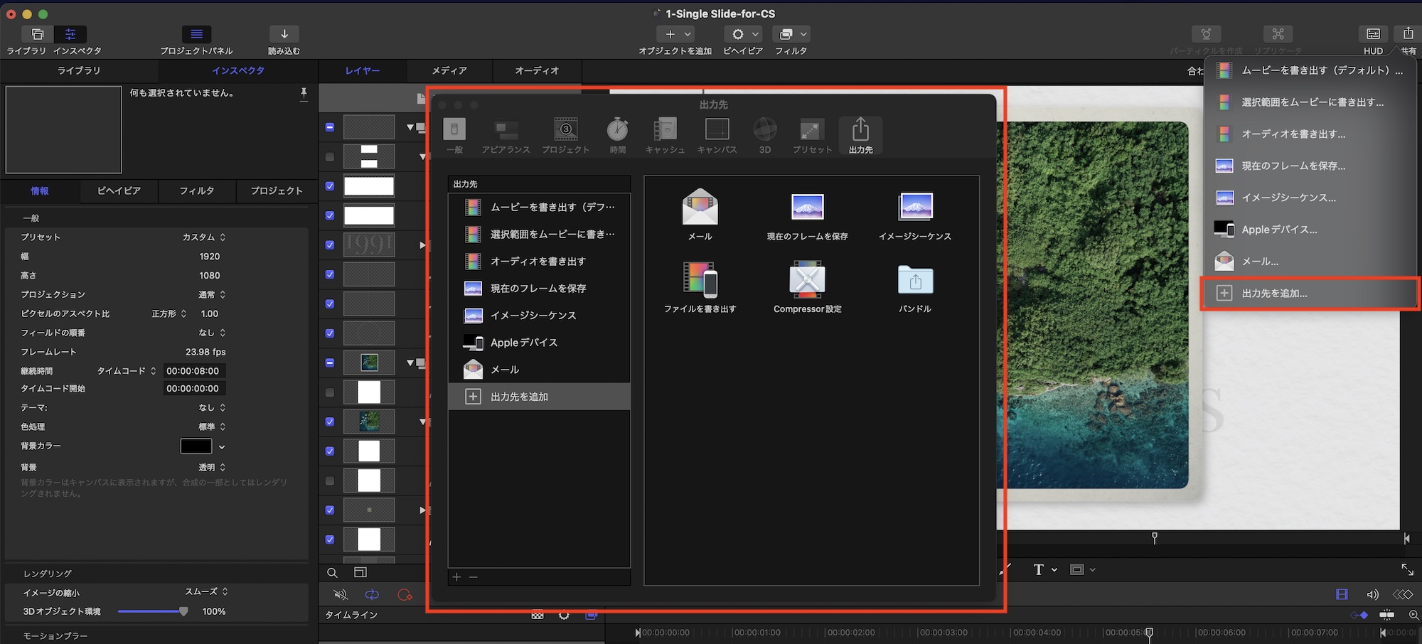Screen dimensions: 1422x644
Task: Click the 23.98 fps frame rate field
Action: pyautogui.click(x=205, y=352)
